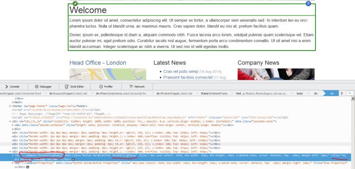
Task: Click the Latest News heading
Action: 170,63
